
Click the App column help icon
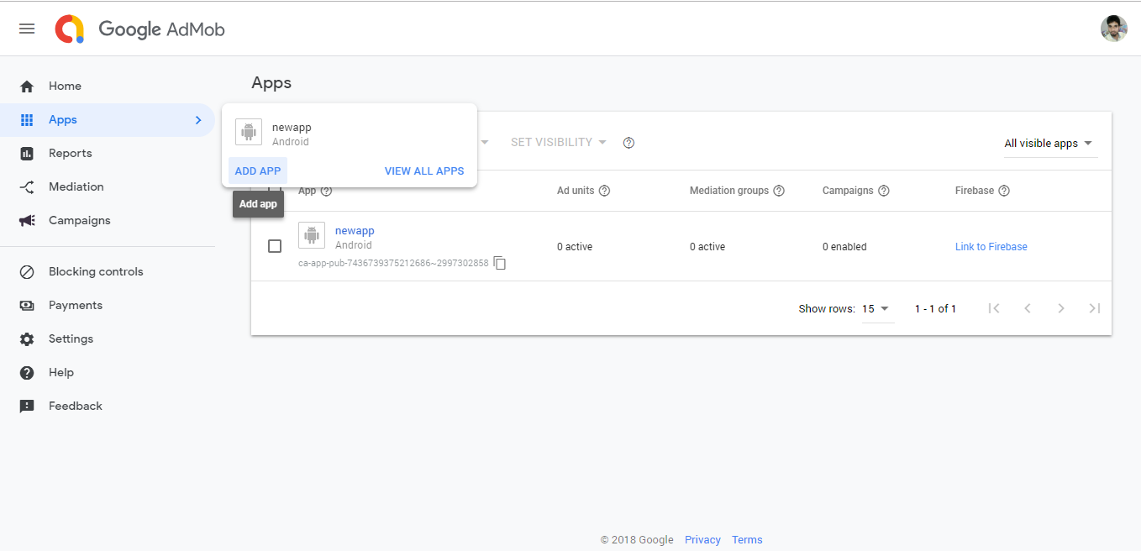327,191
